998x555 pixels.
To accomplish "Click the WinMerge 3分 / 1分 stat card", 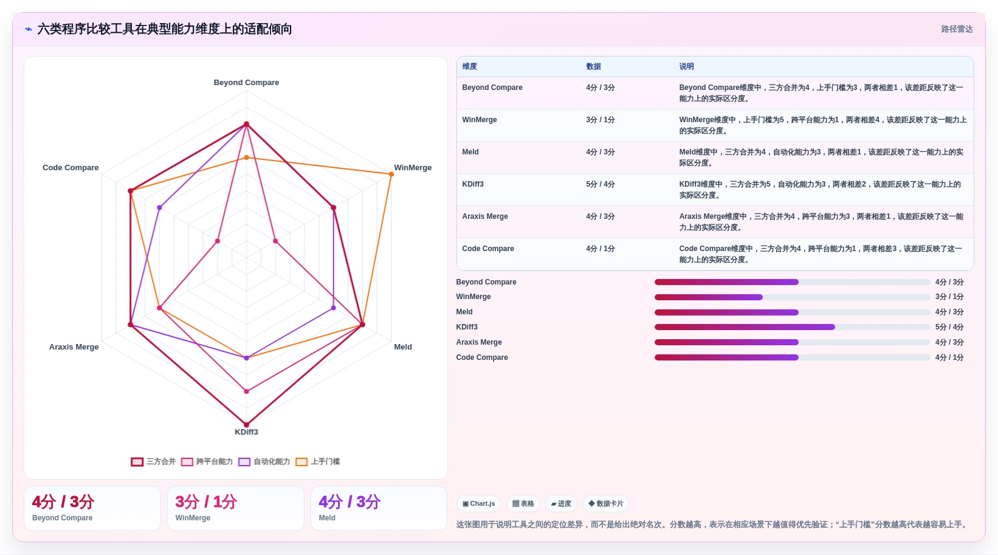I will [x=236, y=508].
